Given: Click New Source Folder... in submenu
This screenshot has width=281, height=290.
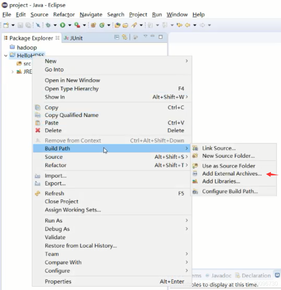Looking at the screenshot, I should coord(234,156).
